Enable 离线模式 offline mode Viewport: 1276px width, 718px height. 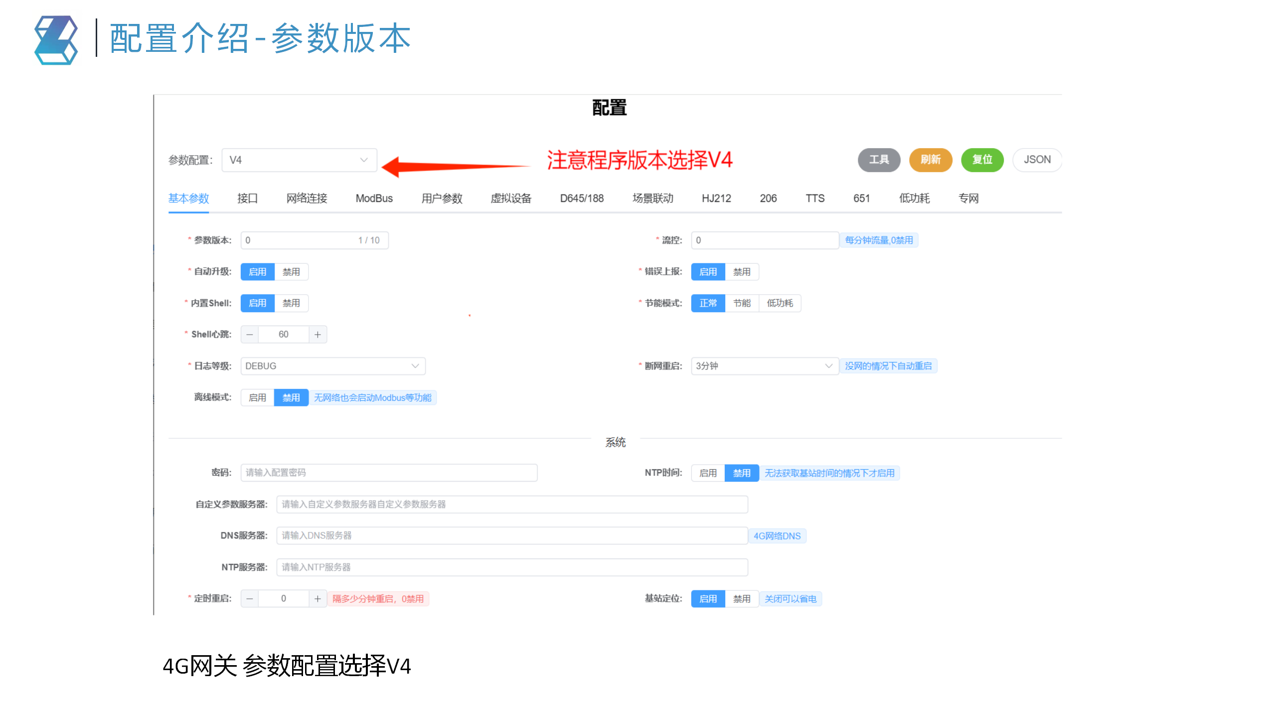(257, 397)
